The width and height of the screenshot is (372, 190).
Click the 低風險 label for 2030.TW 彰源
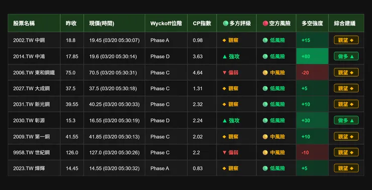tap(274, 120)
